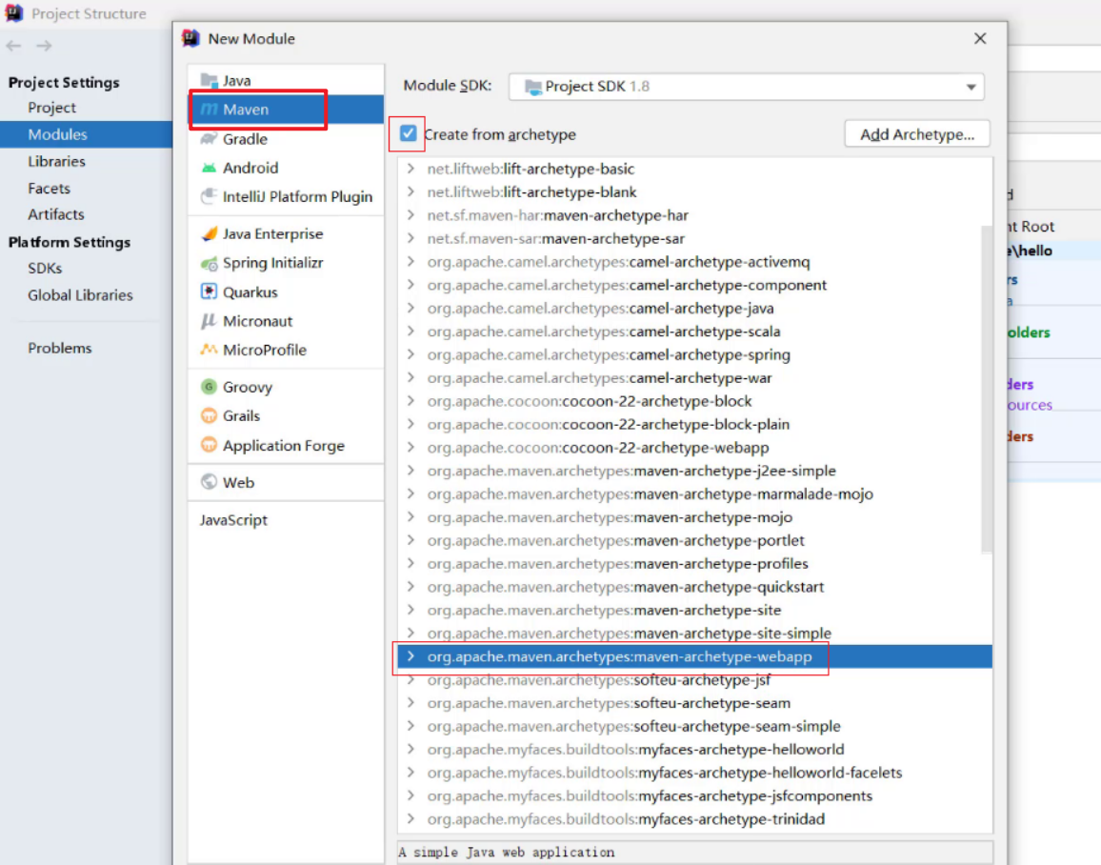The height and width of the screenshot is (865, 1101).
Task: Select softeu-archetype-jsf row
Action: tap(695, 679)
